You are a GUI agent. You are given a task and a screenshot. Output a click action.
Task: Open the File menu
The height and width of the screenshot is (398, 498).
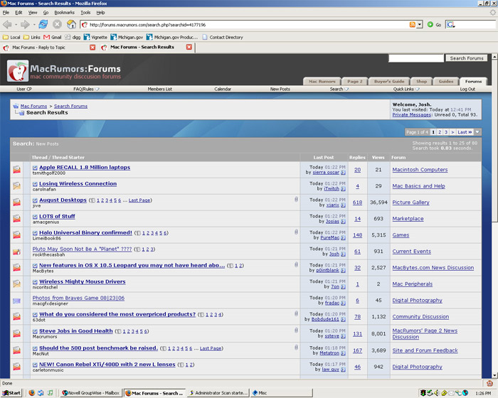pos(6,13)
